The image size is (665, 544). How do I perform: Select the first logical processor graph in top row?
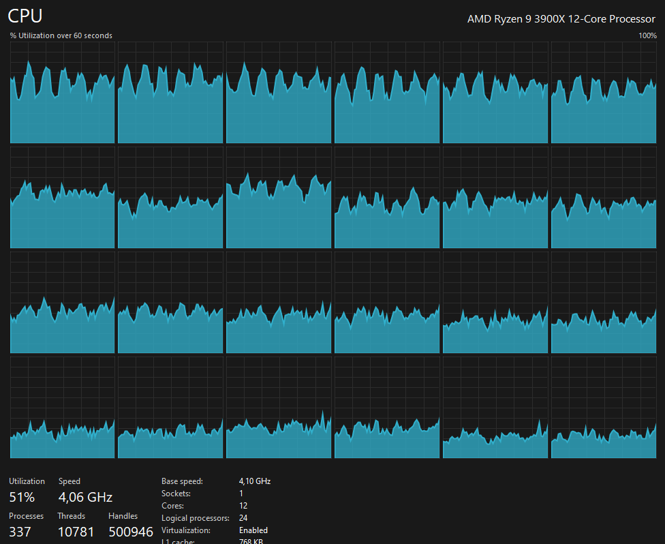[x=62, y=92]
